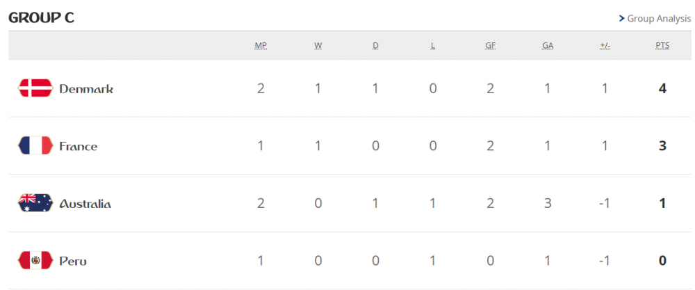Click the D draws column header

tap(375, 46)
